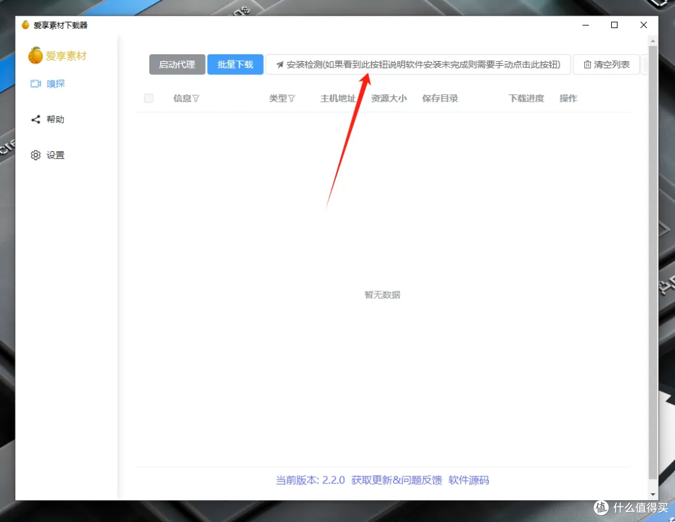Click the trash icon on 清空列表
Image resolution: width=675 pixels, height=522 pixels.
(x=587, y=64)
